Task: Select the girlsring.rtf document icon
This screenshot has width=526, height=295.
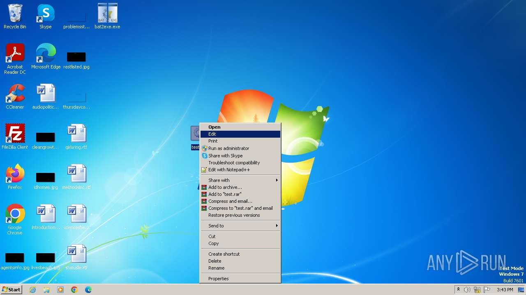Action: coord(76,137)
